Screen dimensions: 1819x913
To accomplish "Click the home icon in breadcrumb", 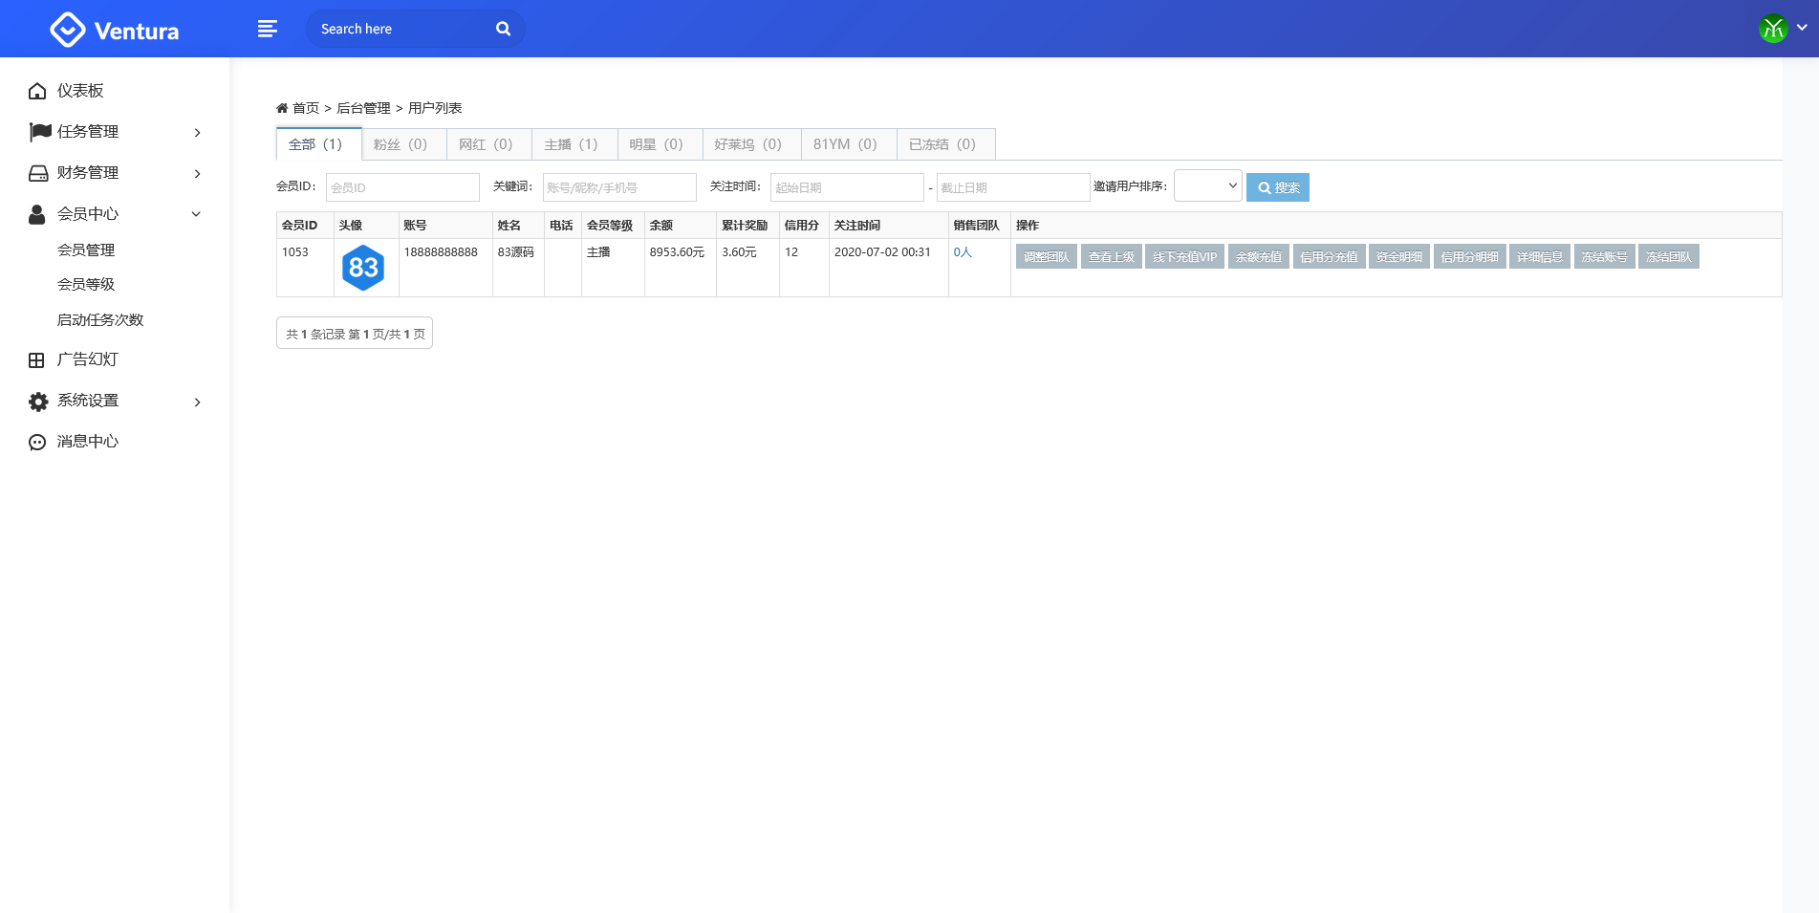I will click(x=282, y=108).
